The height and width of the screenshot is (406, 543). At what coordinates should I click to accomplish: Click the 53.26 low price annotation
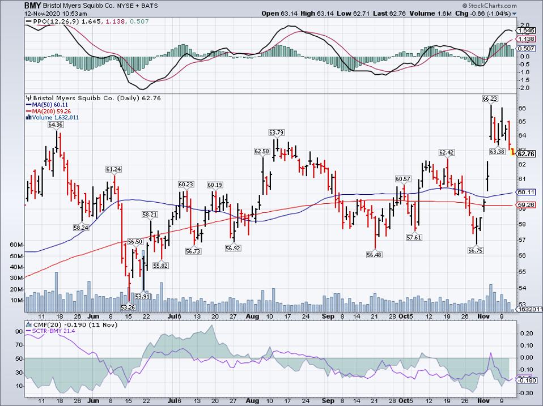tap(128, 307)
